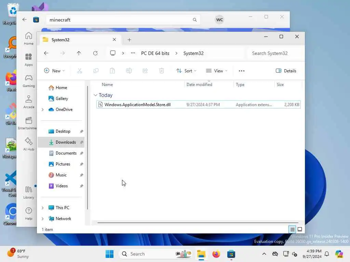
Task: Click the Rename icon in Explorer toolbar
Action: click(x=129, y=71)
